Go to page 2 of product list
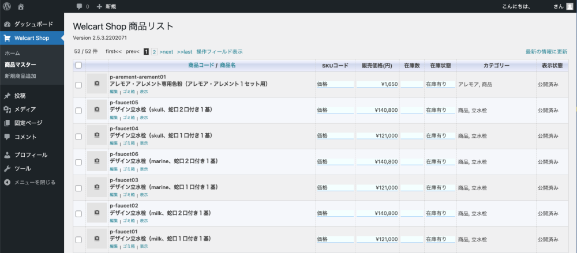577x253 pixels. coord(154,52)
